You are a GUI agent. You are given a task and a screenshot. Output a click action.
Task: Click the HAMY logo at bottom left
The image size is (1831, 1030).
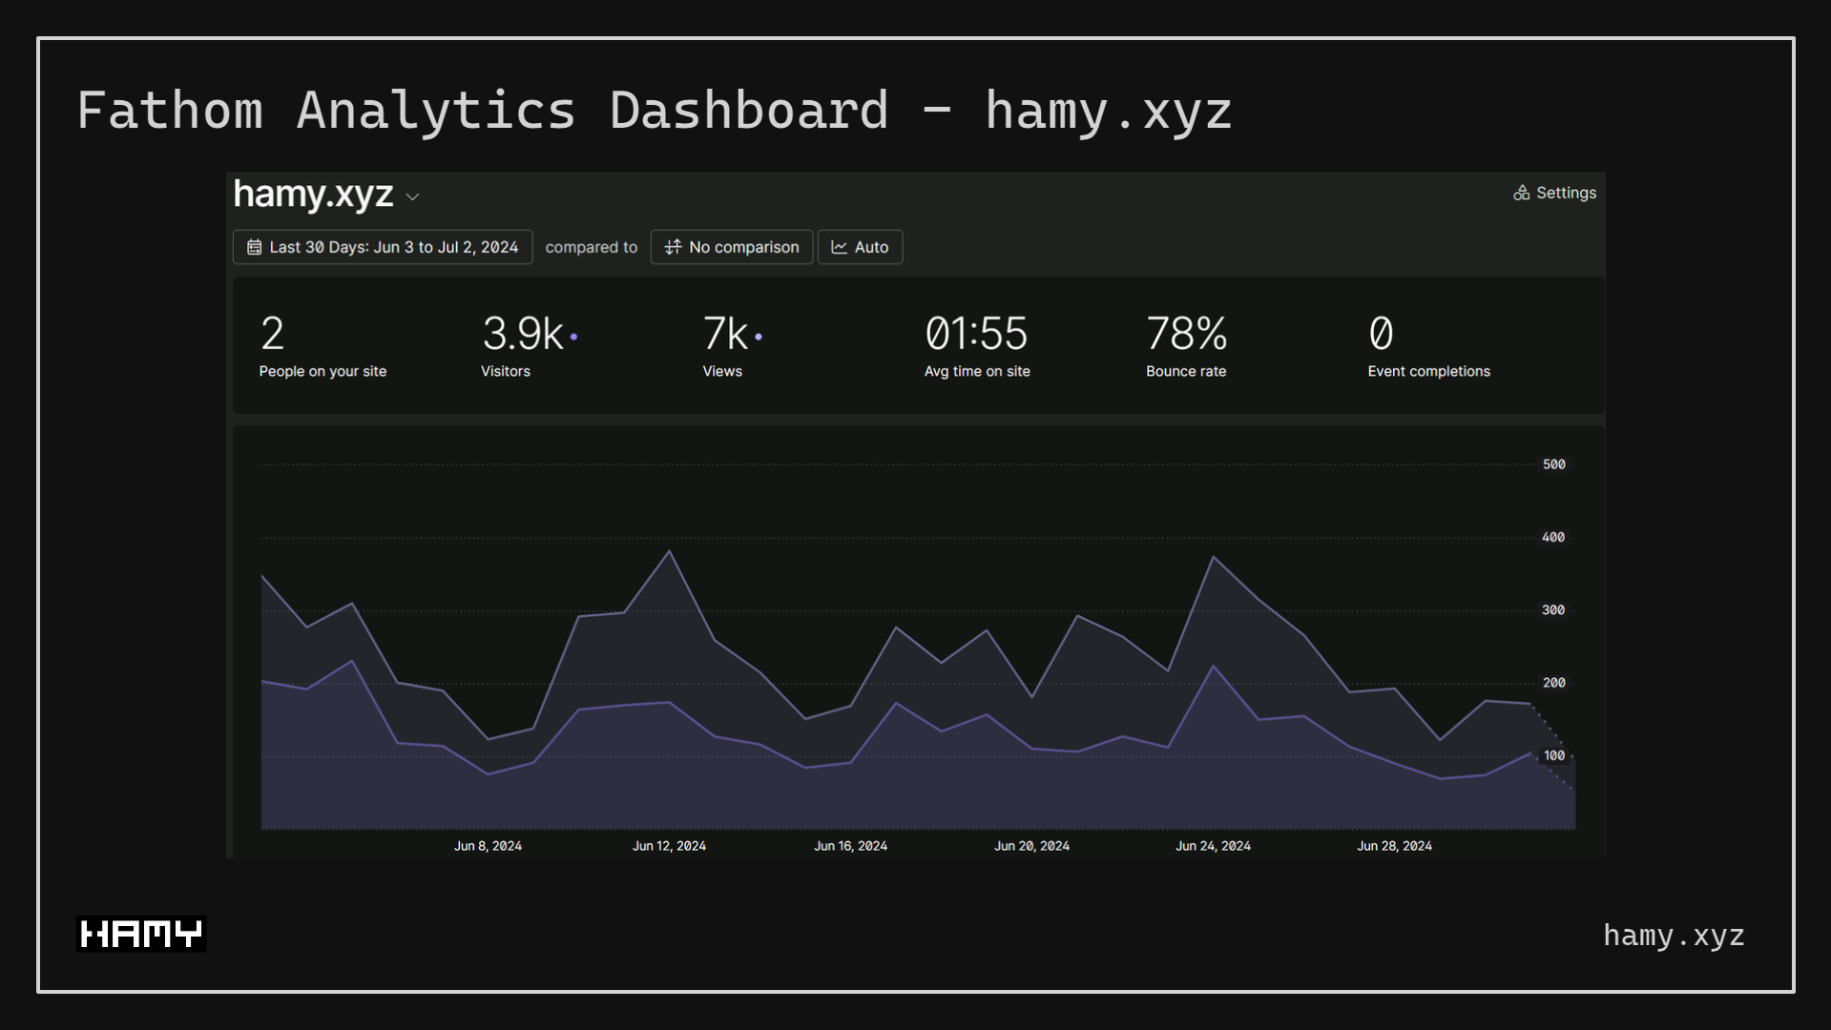click(x=140, y=934)
